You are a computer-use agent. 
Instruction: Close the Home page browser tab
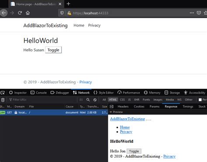tap(60, 4)
